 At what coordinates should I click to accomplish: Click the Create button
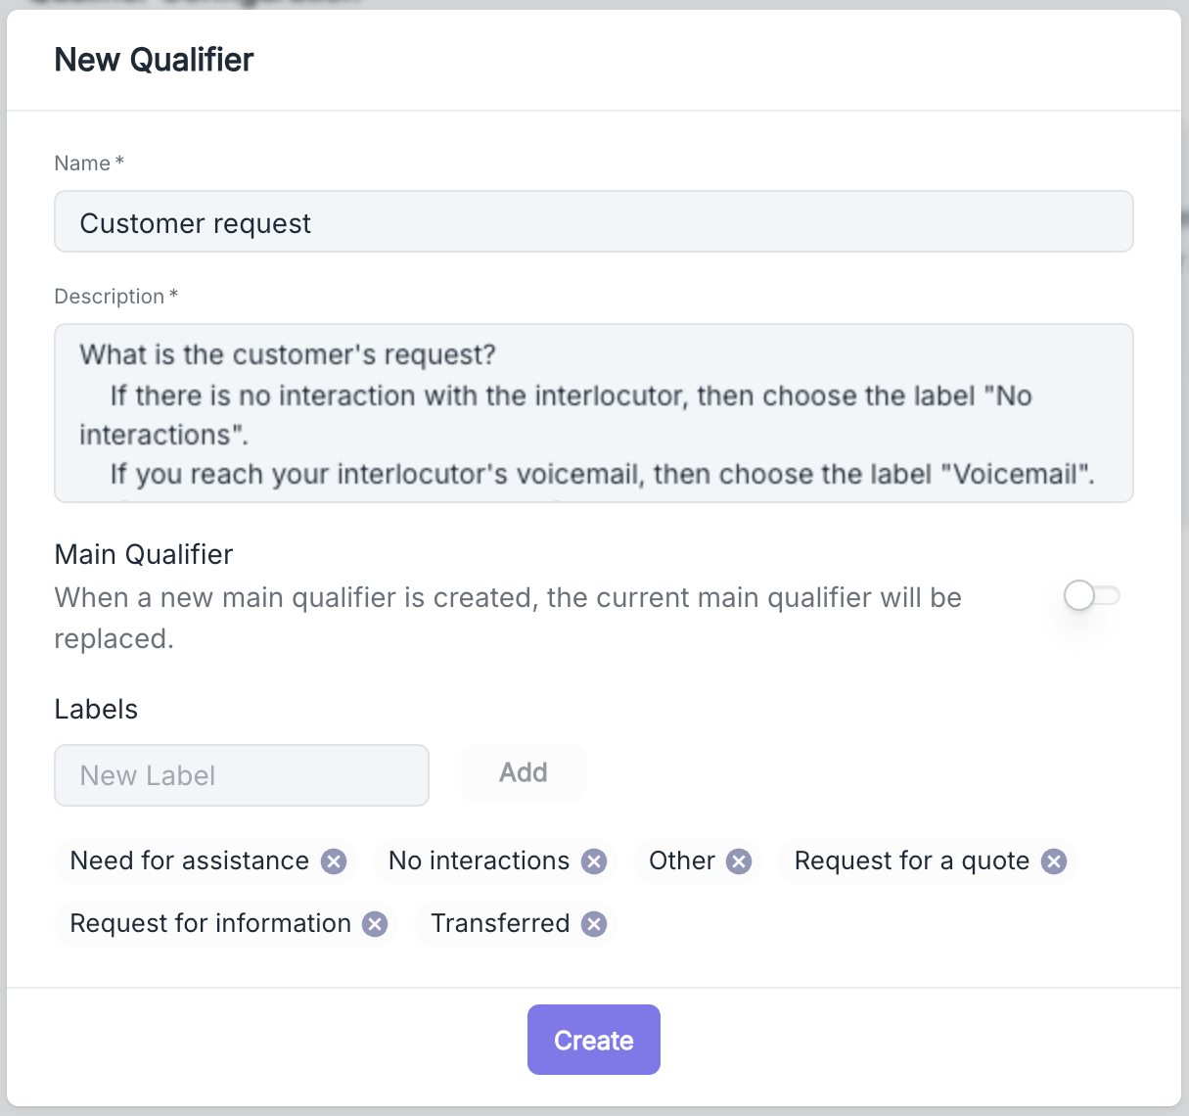pos(593,1040)
